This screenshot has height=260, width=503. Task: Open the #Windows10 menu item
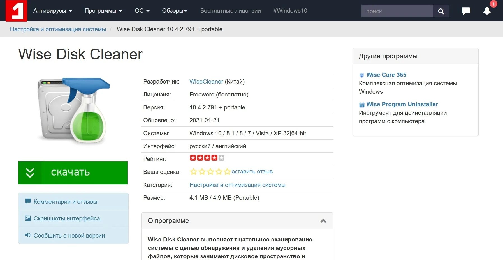pos(290,11)
